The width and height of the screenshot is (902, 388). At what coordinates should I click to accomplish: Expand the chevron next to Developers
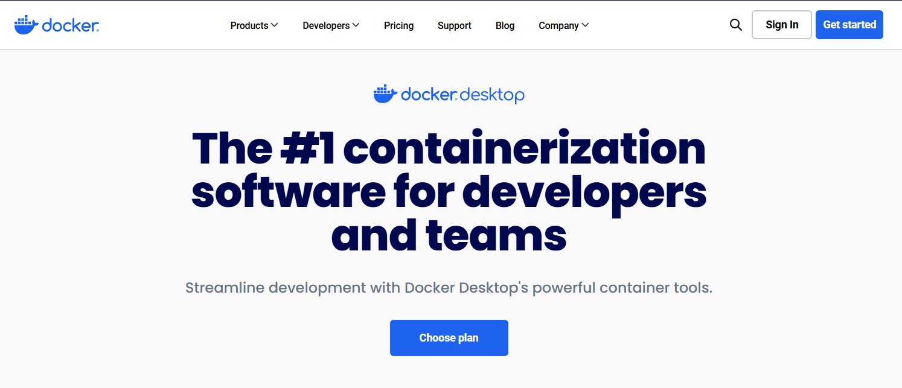[x=356, y=25]
